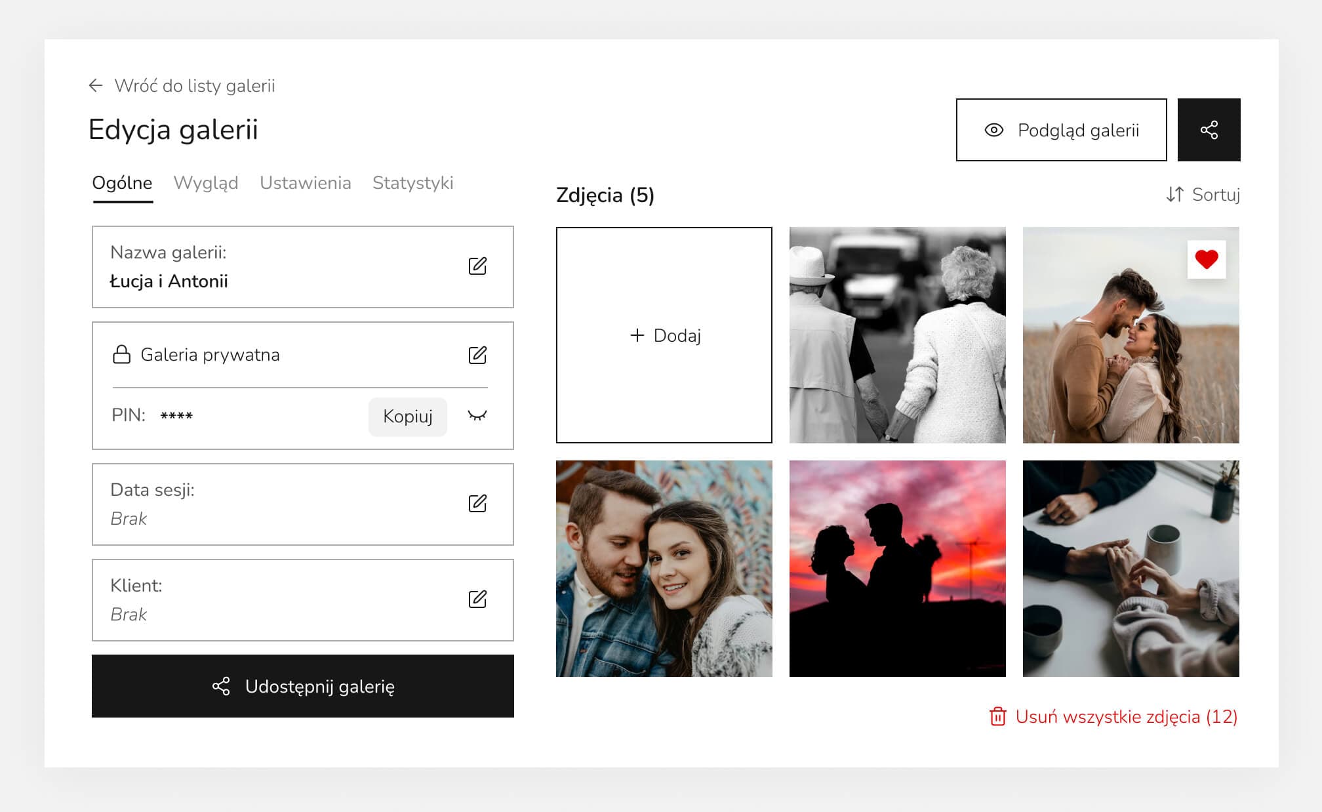Click the red heart favorite icon

coord(1206,260)
